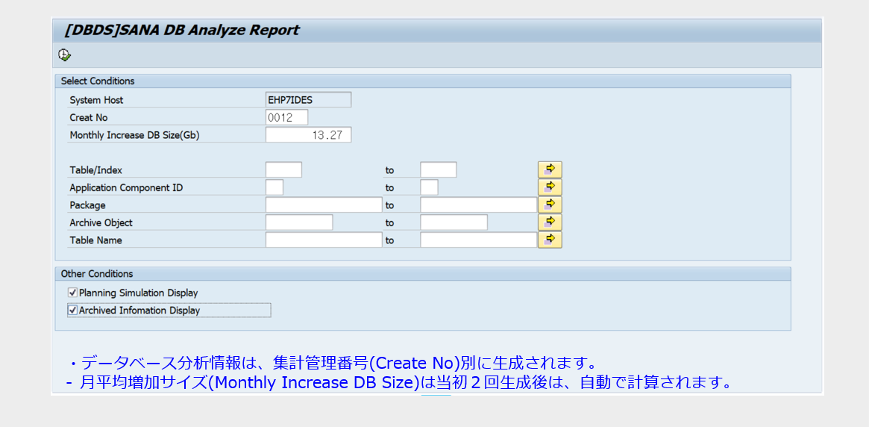This screenshot has height=427, width=872.
Task: Click the System Host label
Action: click(96, 100)
